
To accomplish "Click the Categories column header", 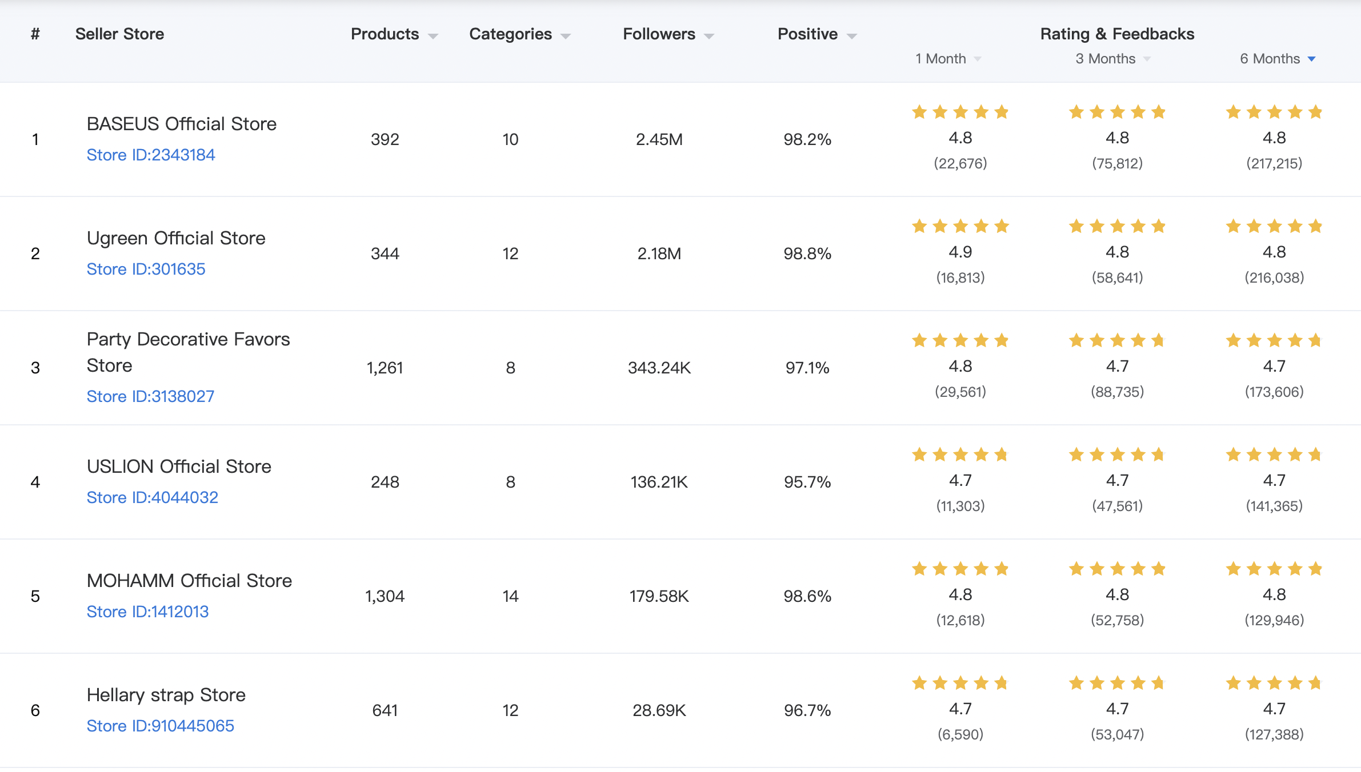I will [x=510, y=34].
